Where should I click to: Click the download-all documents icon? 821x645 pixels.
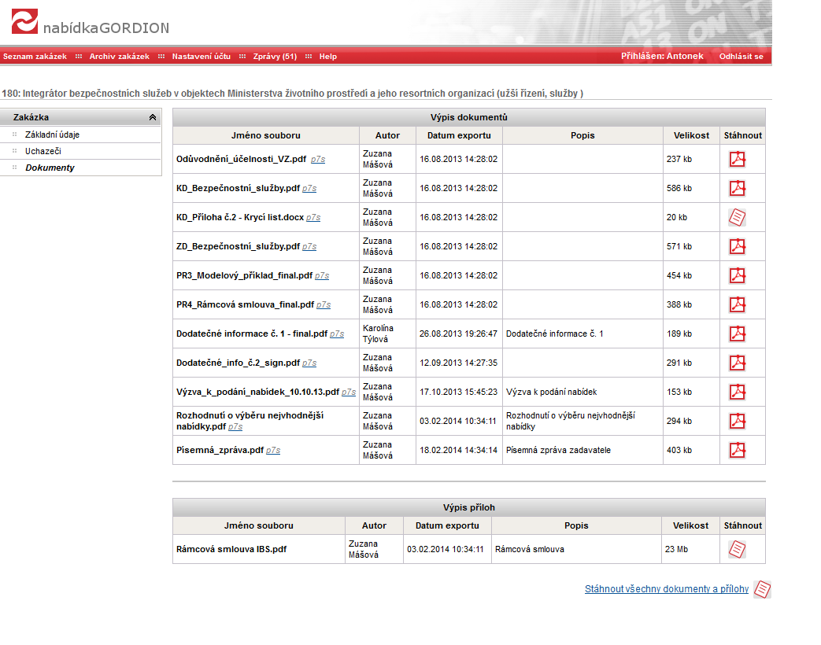tap(762, 589)
